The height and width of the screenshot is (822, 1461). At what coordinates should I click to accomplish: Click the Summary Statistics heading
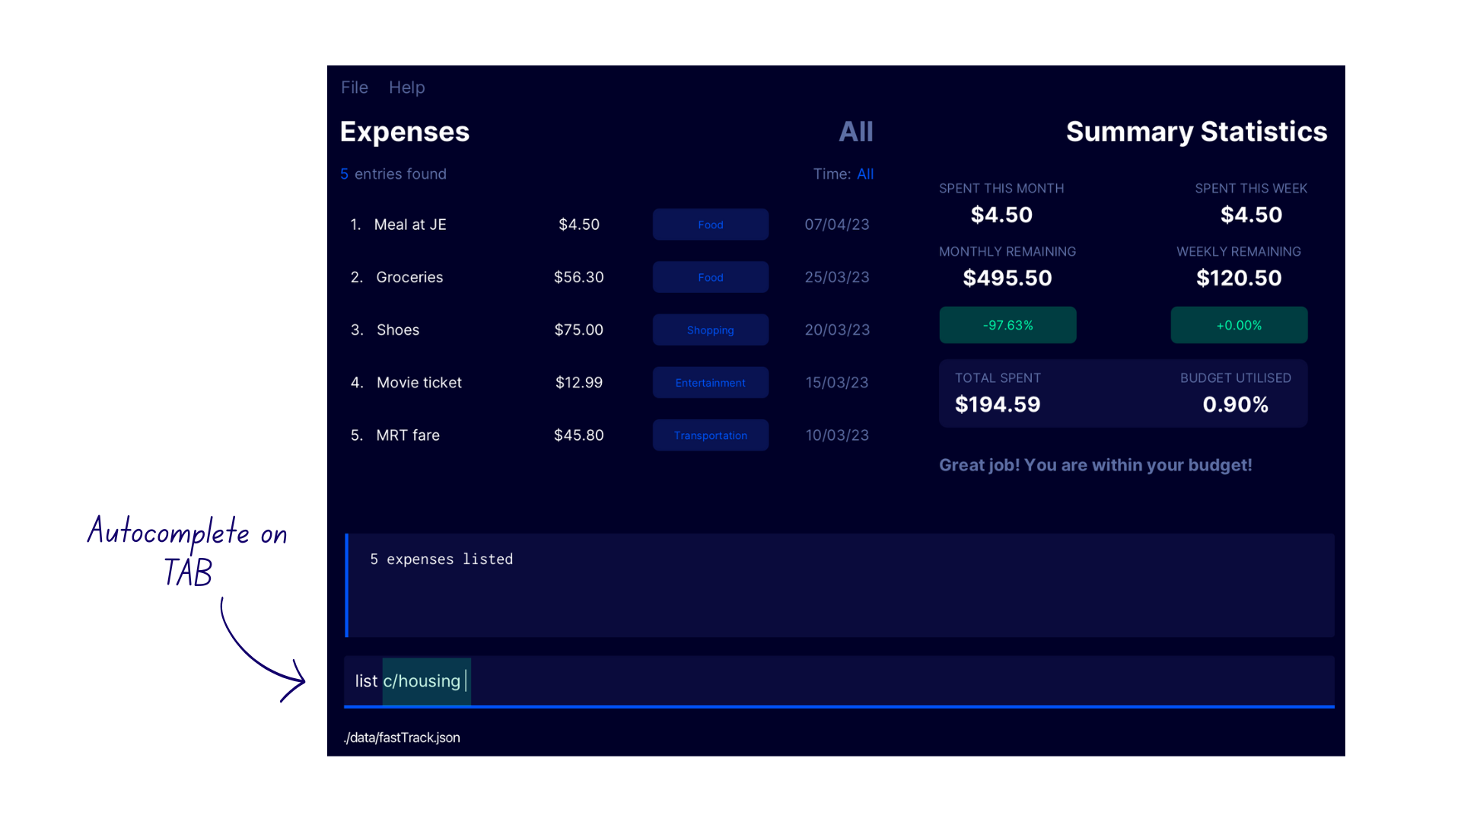[1196, 132]
